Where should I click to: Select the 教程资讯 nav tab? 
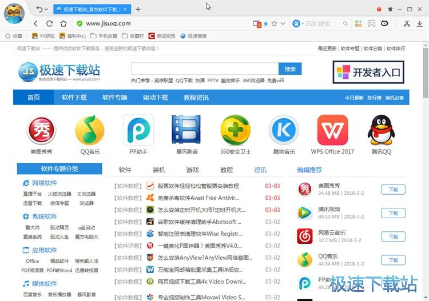(x=196, y=97)
